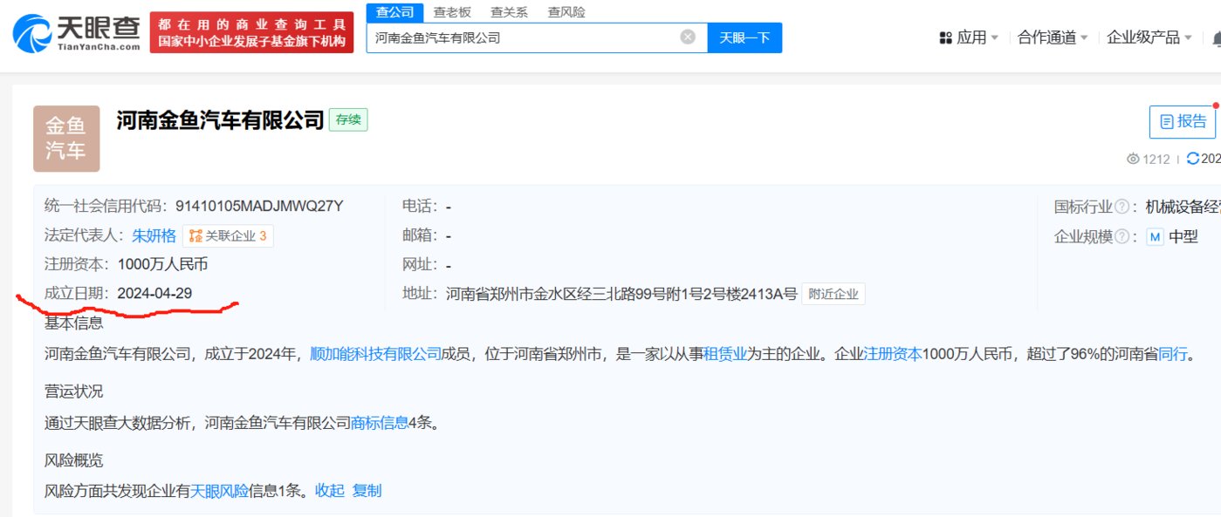Click into the company search input field

tap(524, 37)
